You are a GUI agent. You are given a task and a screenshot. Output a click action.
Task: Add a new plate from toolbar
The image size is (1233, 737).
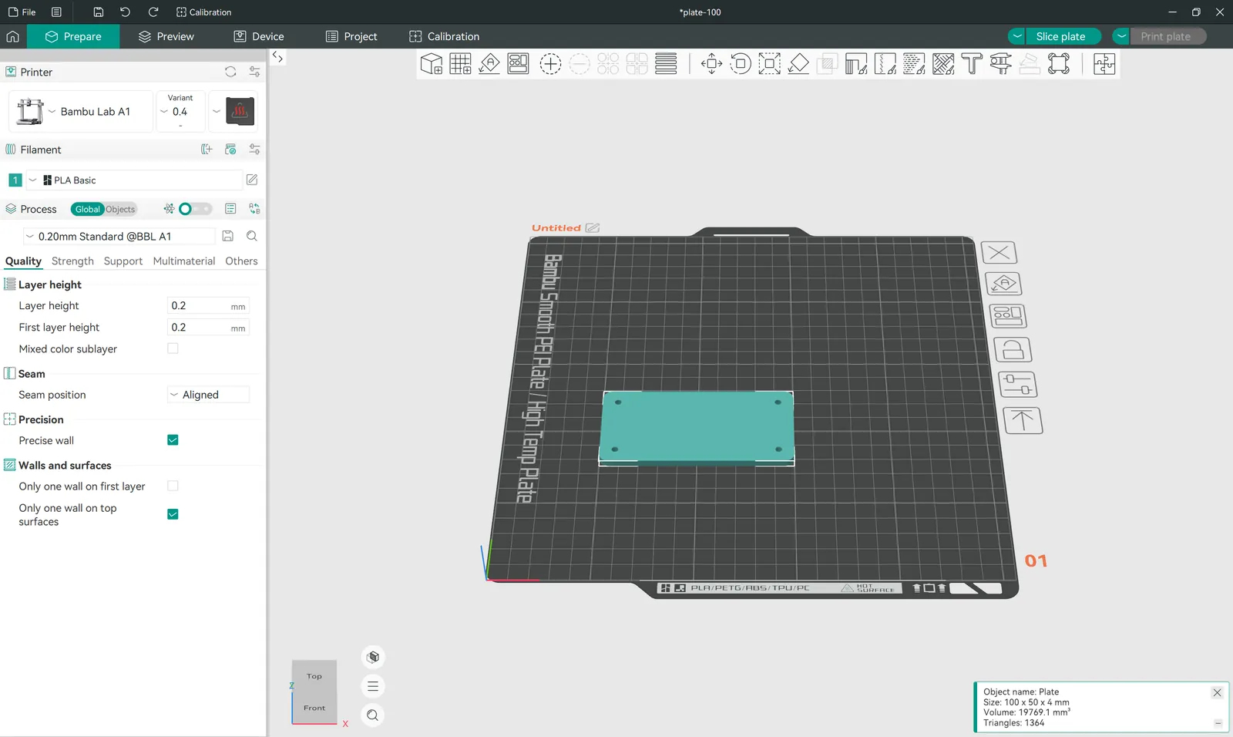[x=461, y=64]
